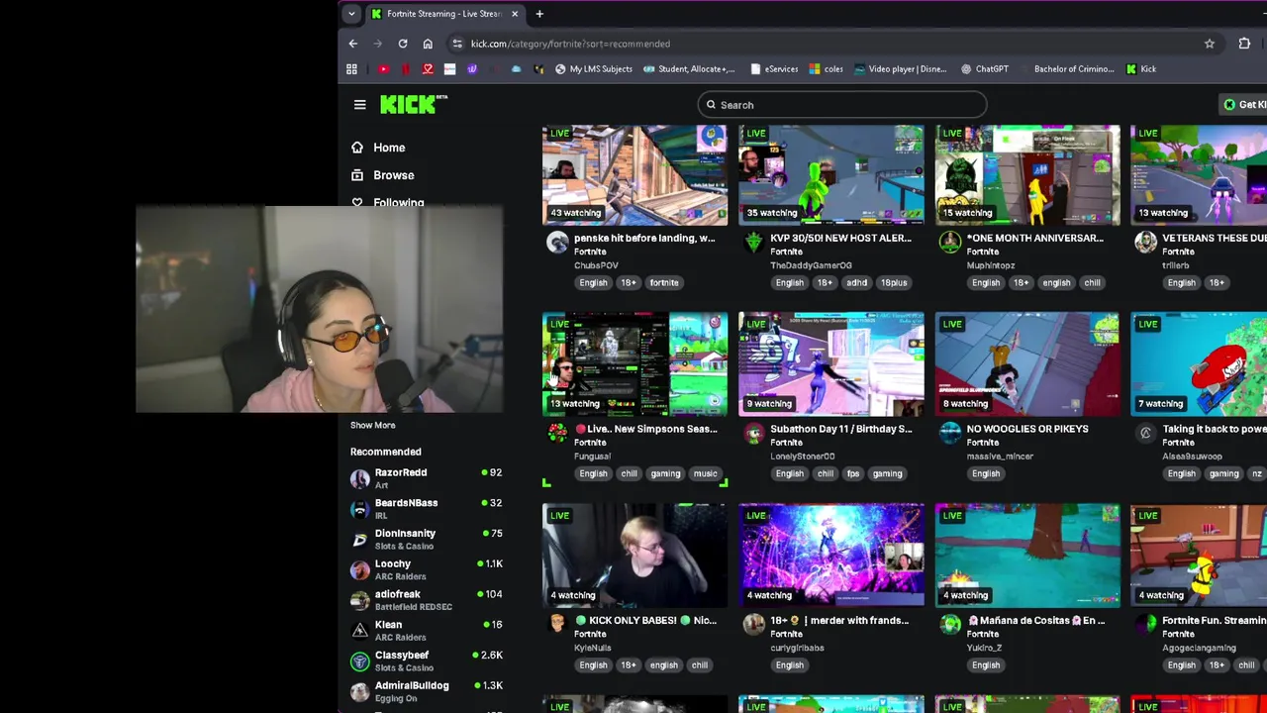
Task: Open Classybeef avatar in Recommended
Action: 360,661
